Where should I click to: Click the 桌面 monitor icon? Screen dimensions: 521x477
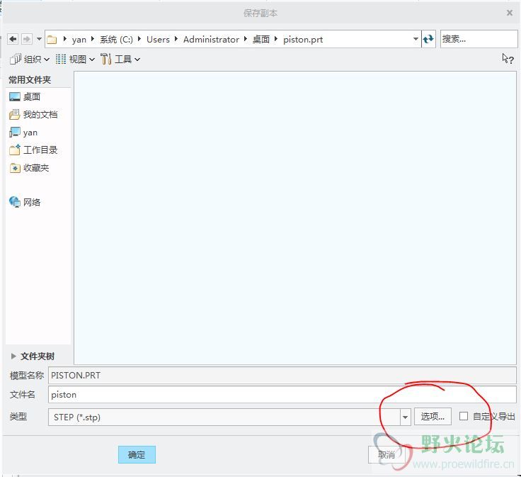coord(15,97)
